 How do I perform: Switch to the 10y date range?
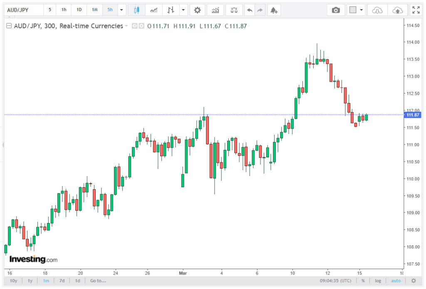(14, 281)
